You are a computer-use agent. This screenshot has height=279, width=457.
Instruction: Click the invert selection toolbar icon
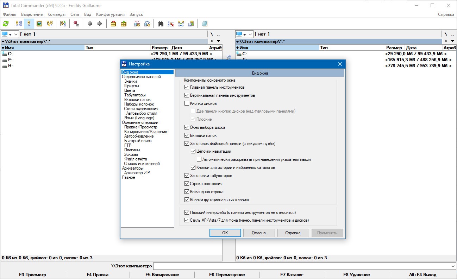pyautogui.click(x=76, y=24)
